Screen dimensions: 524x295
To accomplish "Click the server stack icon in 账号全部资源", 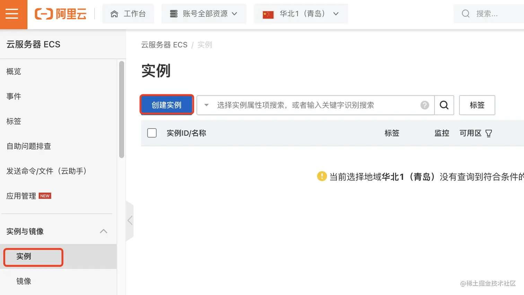I will pyautogui.click(x=174, y=14).
